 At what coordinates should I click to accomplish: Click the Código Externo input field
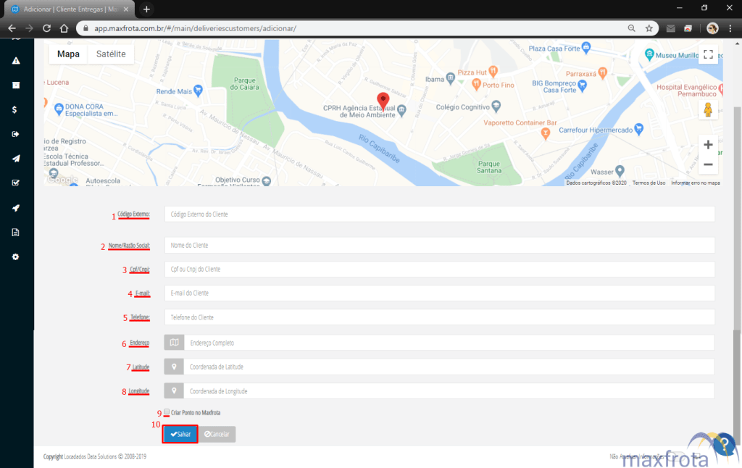tap(439, 214)
